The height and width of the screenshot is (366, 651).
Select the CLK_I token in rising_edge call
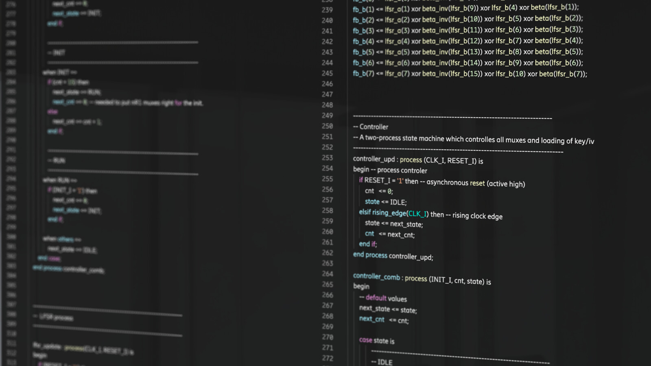pyautogui.click(x=417, y=213)
